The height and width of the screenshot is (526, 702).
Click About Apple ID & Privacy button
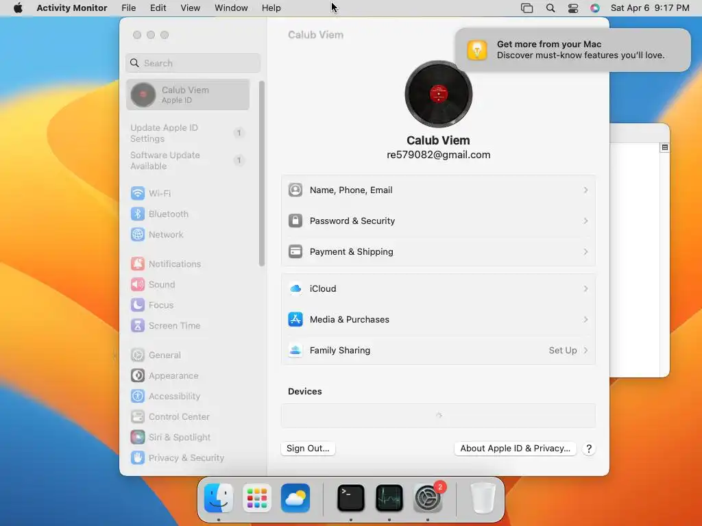pyautogui.click(x=516, y=448)
